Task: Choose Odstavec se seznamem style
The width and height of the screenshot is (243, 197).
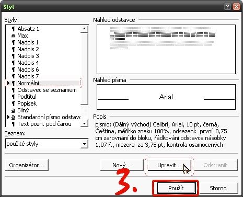Action: 43,90
